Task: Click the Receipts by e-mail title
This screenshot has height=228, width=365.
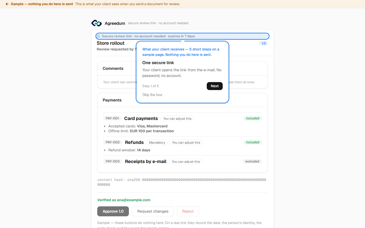Action: point(146,161)
